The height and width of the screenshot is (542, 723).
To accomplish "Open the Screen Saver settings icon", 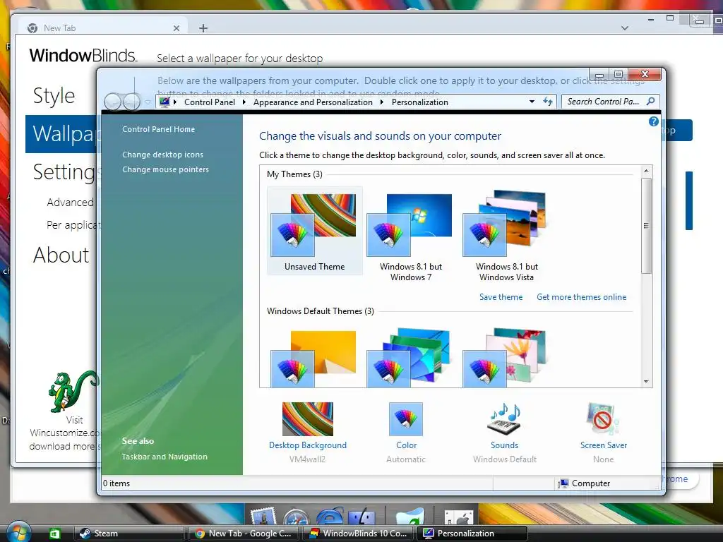I will point(603,419).
